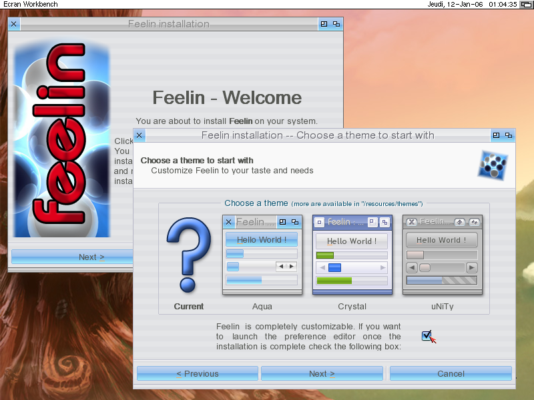Click "Customize Feelin to your taste and needs"
The height and width of the screenshot is (400, 534).
click(x=232, y=171)
